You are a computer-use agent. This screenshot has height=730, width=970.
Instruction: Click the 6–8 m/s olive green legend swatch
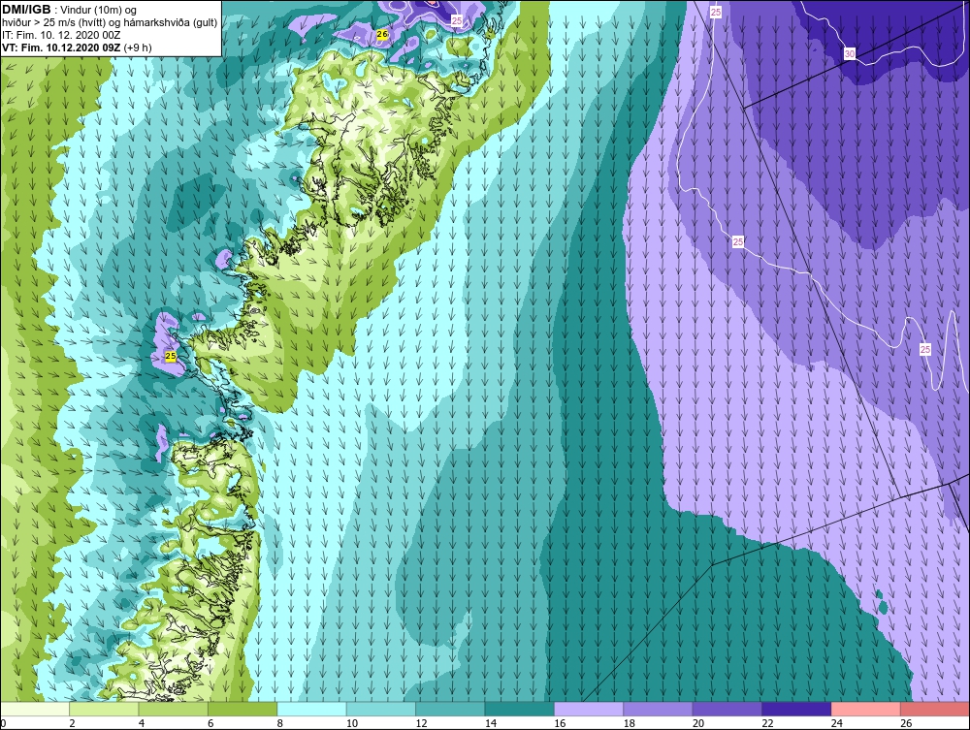pos(242,709)
